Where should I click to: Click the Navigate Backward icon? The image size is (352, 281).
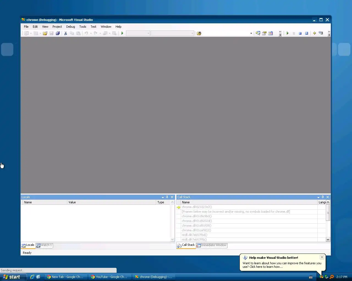coord(105,33)
